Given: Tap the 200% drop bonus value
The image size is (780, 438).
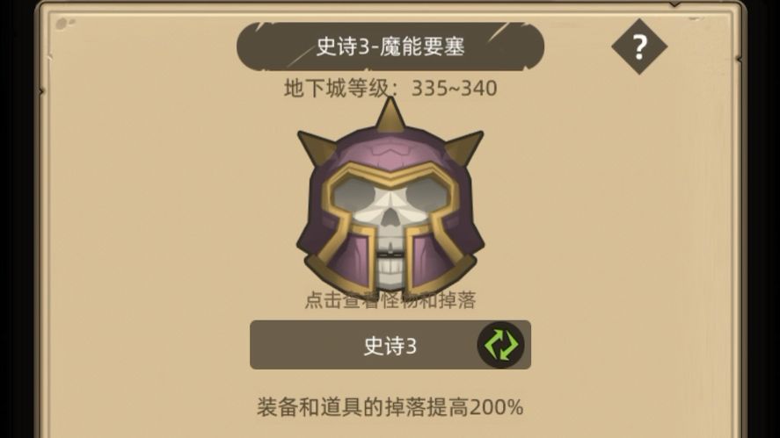Looking at the screenshot, I should (x=497, y=407).
